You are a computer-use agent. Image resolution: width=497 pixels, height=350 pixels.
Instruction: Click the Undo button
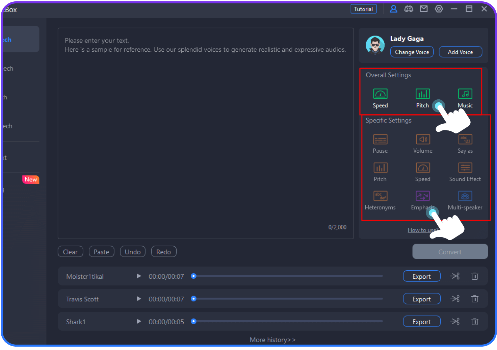tap(133, 252)
